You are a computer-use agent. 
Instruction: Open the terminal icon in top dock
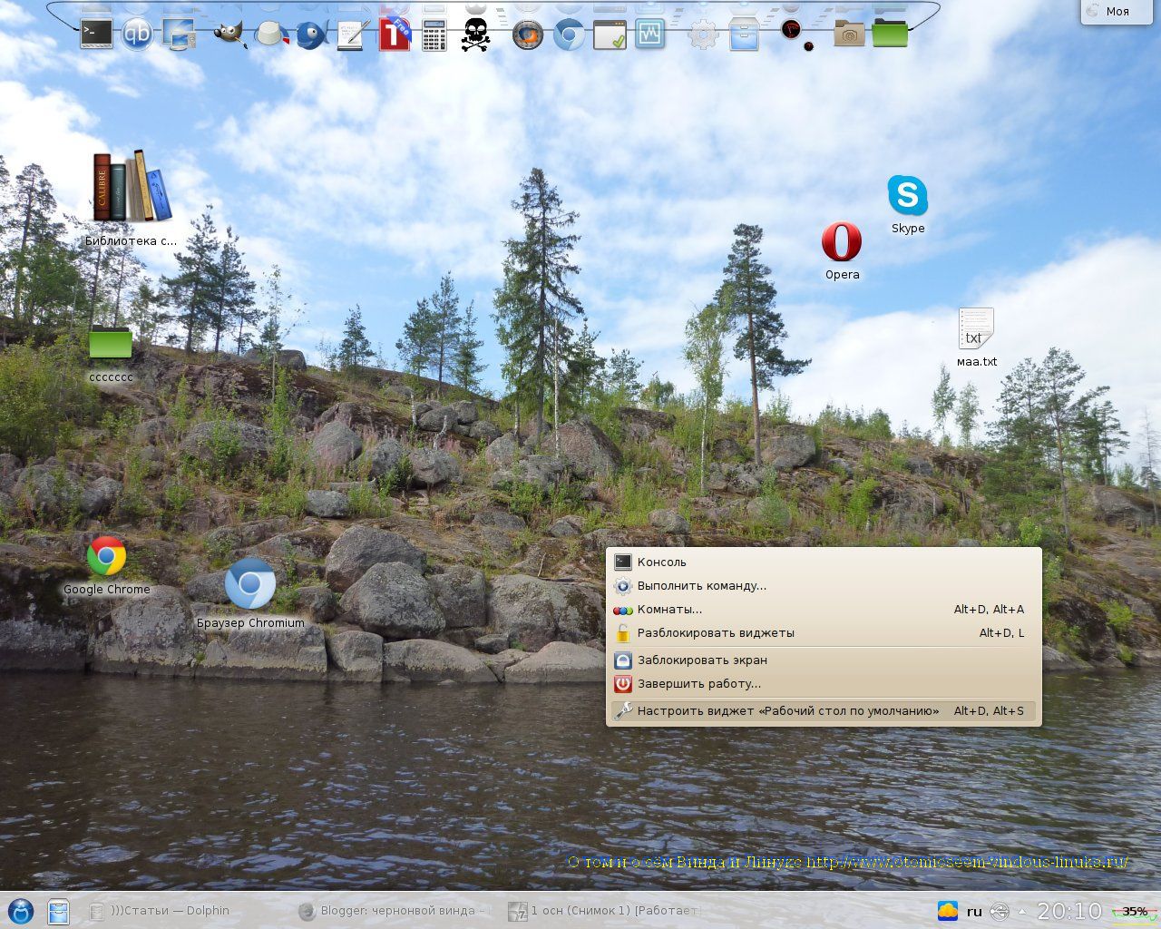coord(96,34)
